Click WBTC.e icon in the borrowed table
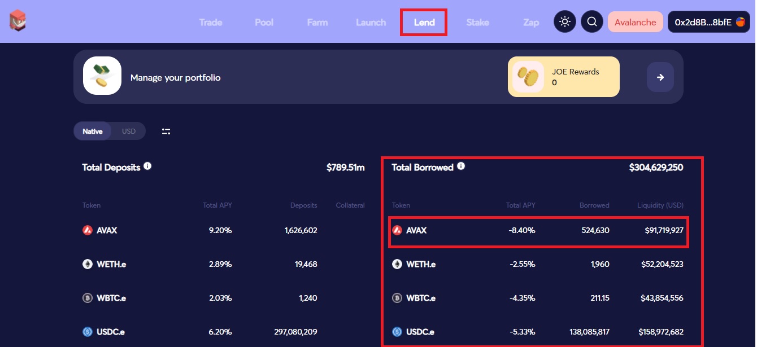The height and width of the screenshot is (347, 757). point(397,298)
